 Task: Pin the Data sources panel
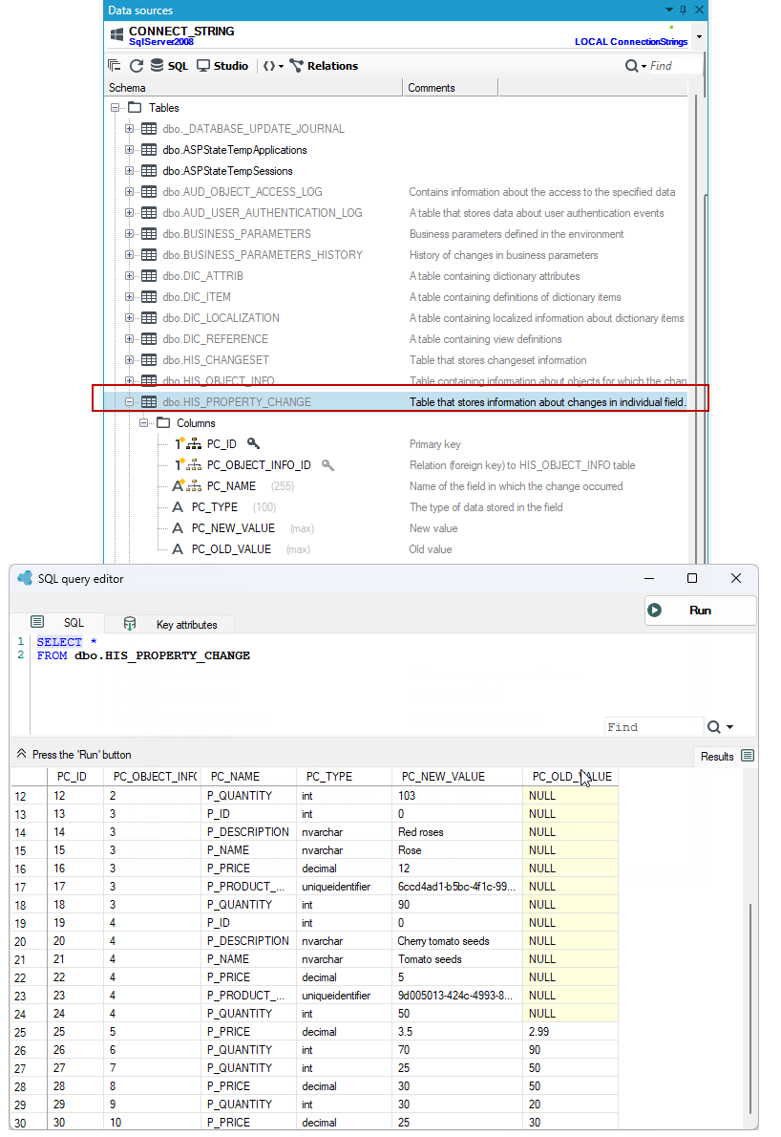tap(684, 11)
